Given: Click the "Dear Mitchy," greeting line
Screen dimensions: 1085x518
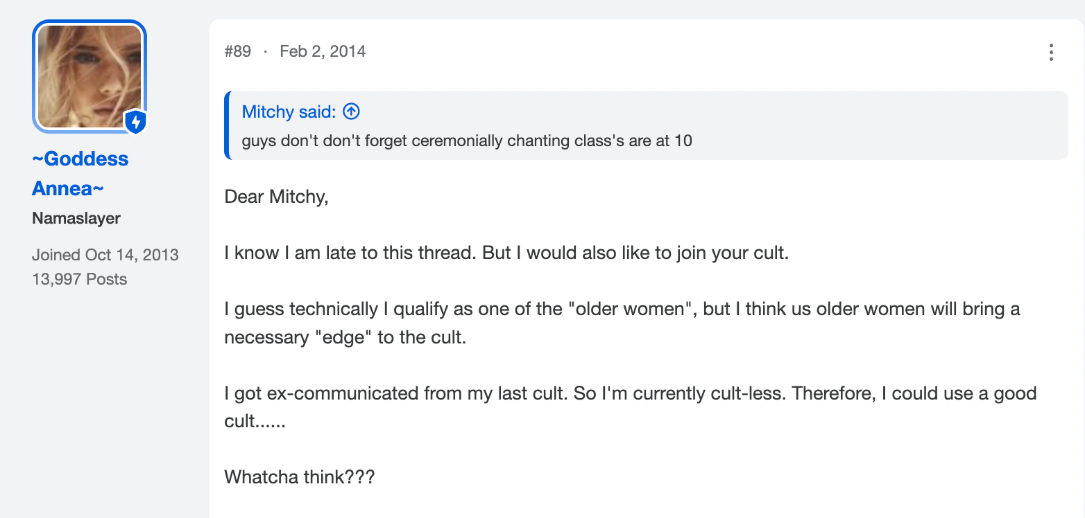Looking at the screenshot, I should point(276,197).
